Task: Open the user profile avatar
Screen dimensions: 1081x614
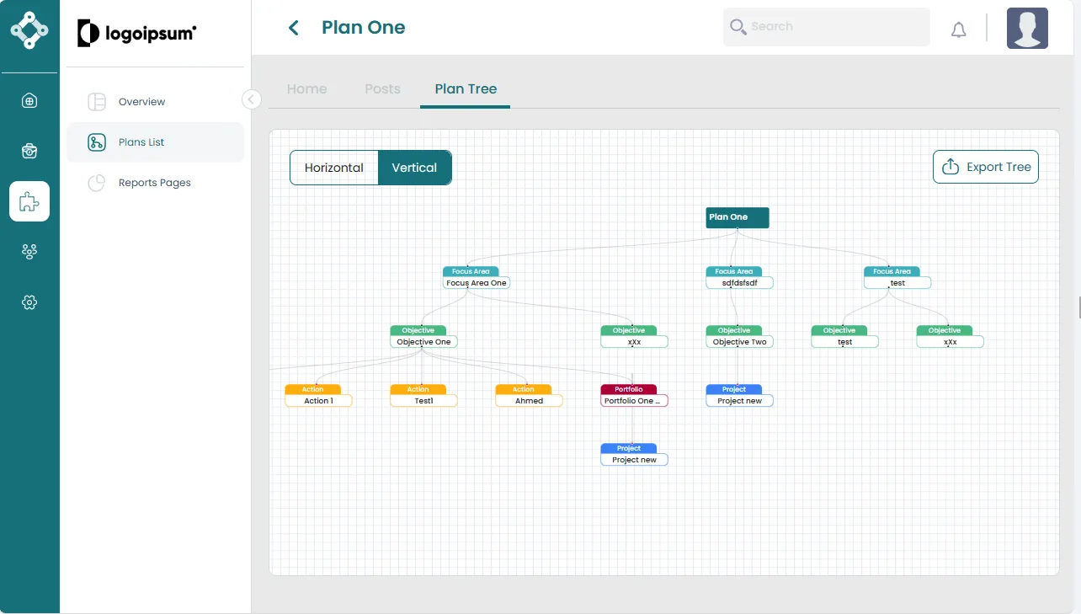Action: 1027,29
